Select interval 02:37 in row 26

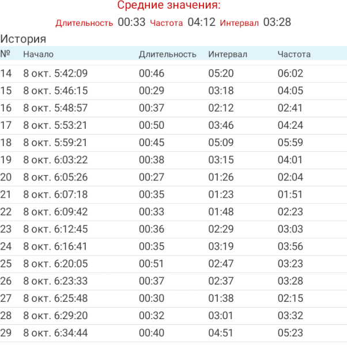(221, 281)
